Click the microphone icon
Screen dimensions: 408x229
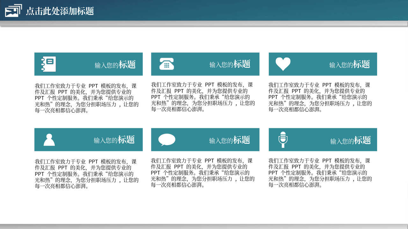(283, 140)
